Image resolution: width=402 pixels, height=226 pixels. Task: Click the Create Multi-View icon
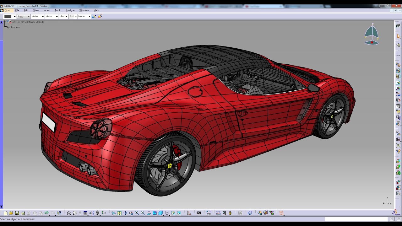[155, 213]
